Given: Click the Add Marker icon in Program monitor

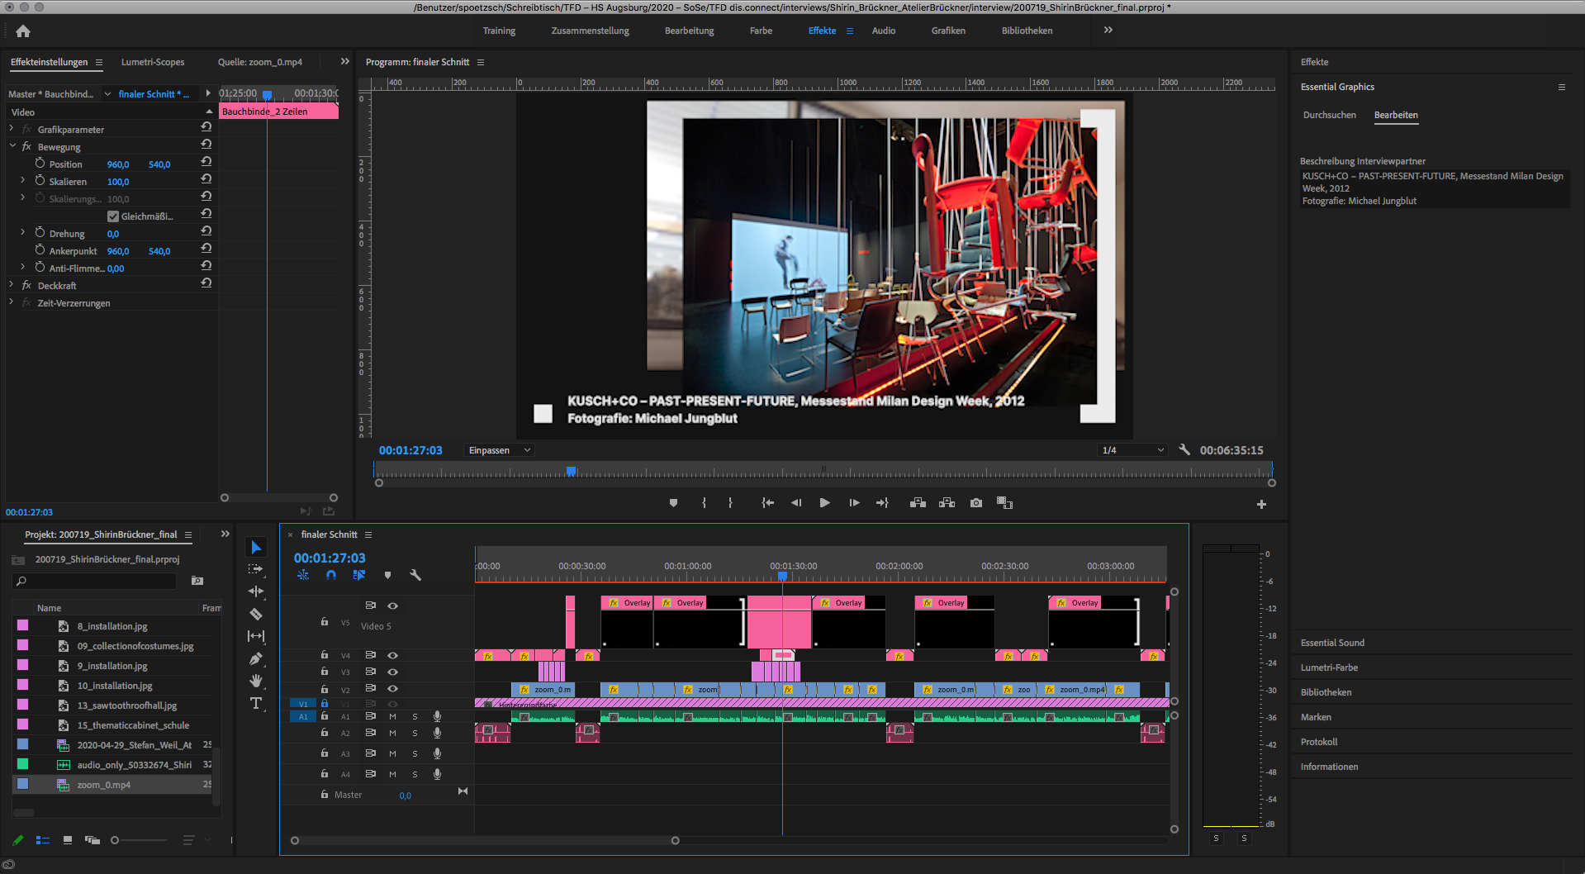Looking at the screenshot, I should tap(673, 503).
